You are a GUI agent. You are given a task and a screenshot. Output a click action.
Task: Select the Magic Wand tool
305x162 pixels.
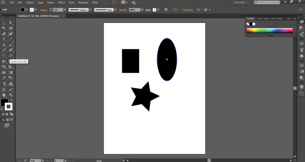(x=4, y=28)
